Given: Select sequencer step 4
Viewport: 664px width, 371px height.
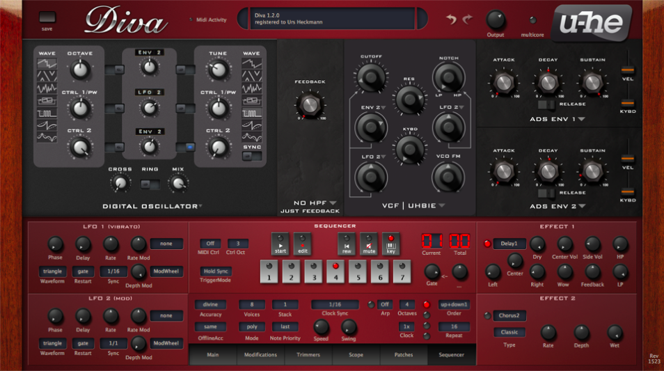Looking at the screenshot, I should (335, 271).
